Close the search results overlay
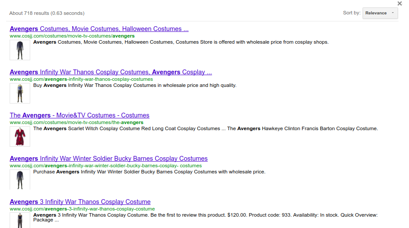This screenshot has height=228, width=409. [400, 3]
